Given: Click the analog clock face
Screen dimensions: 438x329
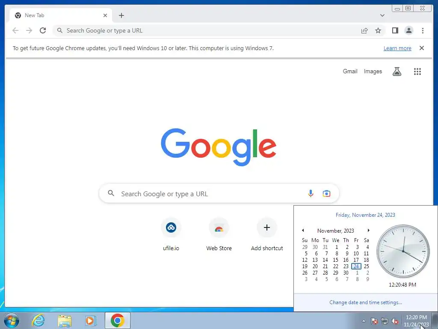Looking at the screenshot, I should (x=403, y=251).
